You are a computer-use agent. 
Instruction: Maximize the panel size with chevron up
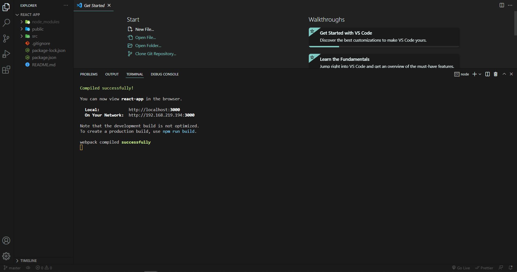(x=504, y=74)
